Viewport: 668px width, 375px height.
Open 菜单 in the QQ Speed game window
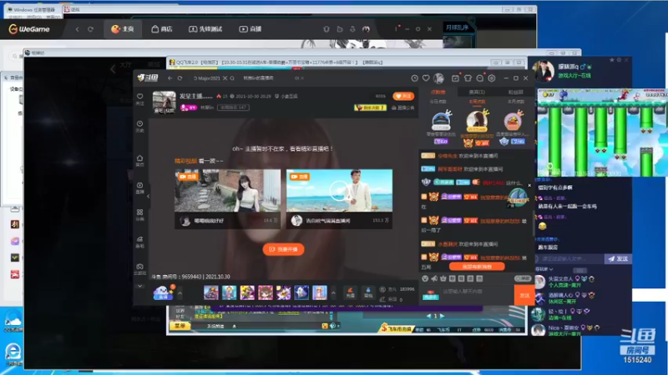[180, 326]
